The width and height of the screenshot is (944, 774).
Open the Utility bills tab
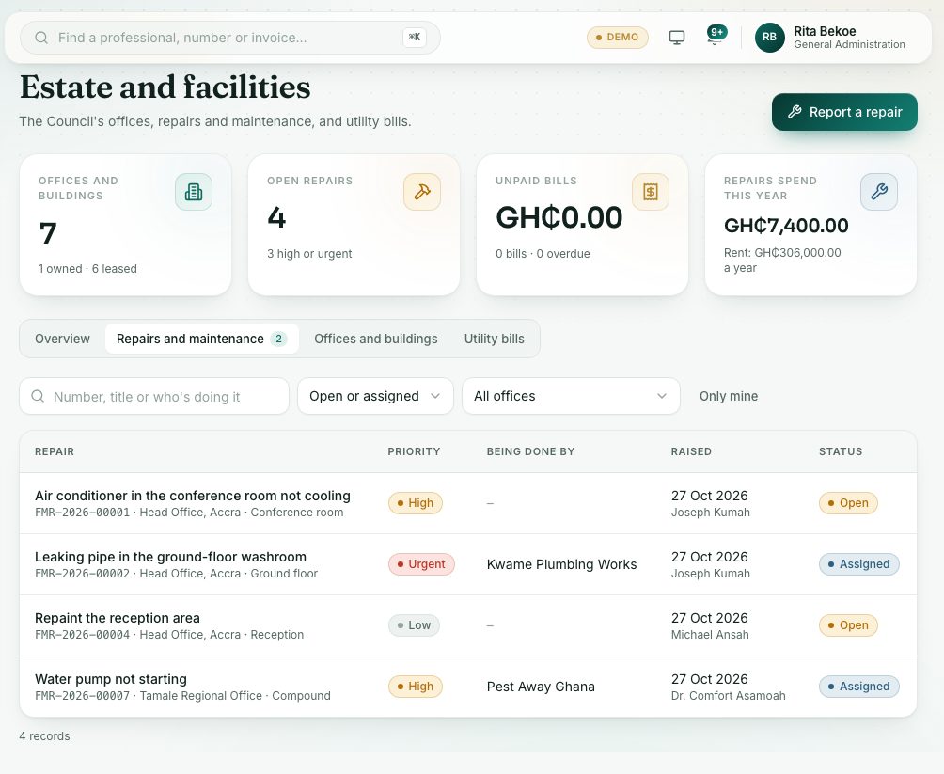pyautogui.click(x=495, y=339)
